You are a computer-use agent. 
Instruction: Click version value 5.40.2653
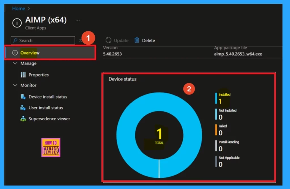[112, 54]
